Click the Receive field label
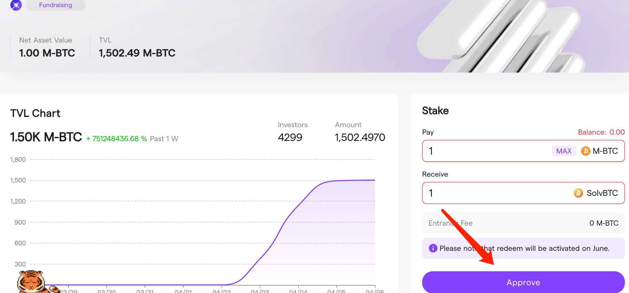Viewport: 629px width, 293px height. 435,174
